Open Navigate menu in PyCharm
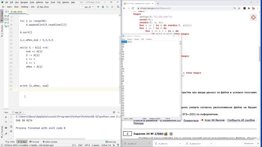The height and width of the screenshot is (147, 262). pyautogui.click(x=24, y=2)
